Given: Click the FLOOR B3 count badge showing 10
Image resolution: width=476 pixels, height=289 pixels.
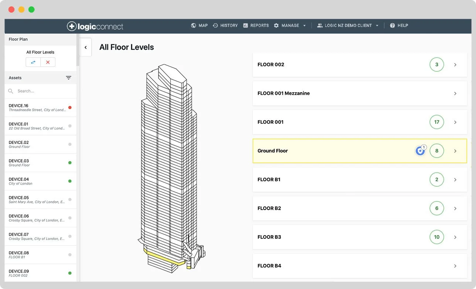Looking at the screenshot, I should 437,237.
